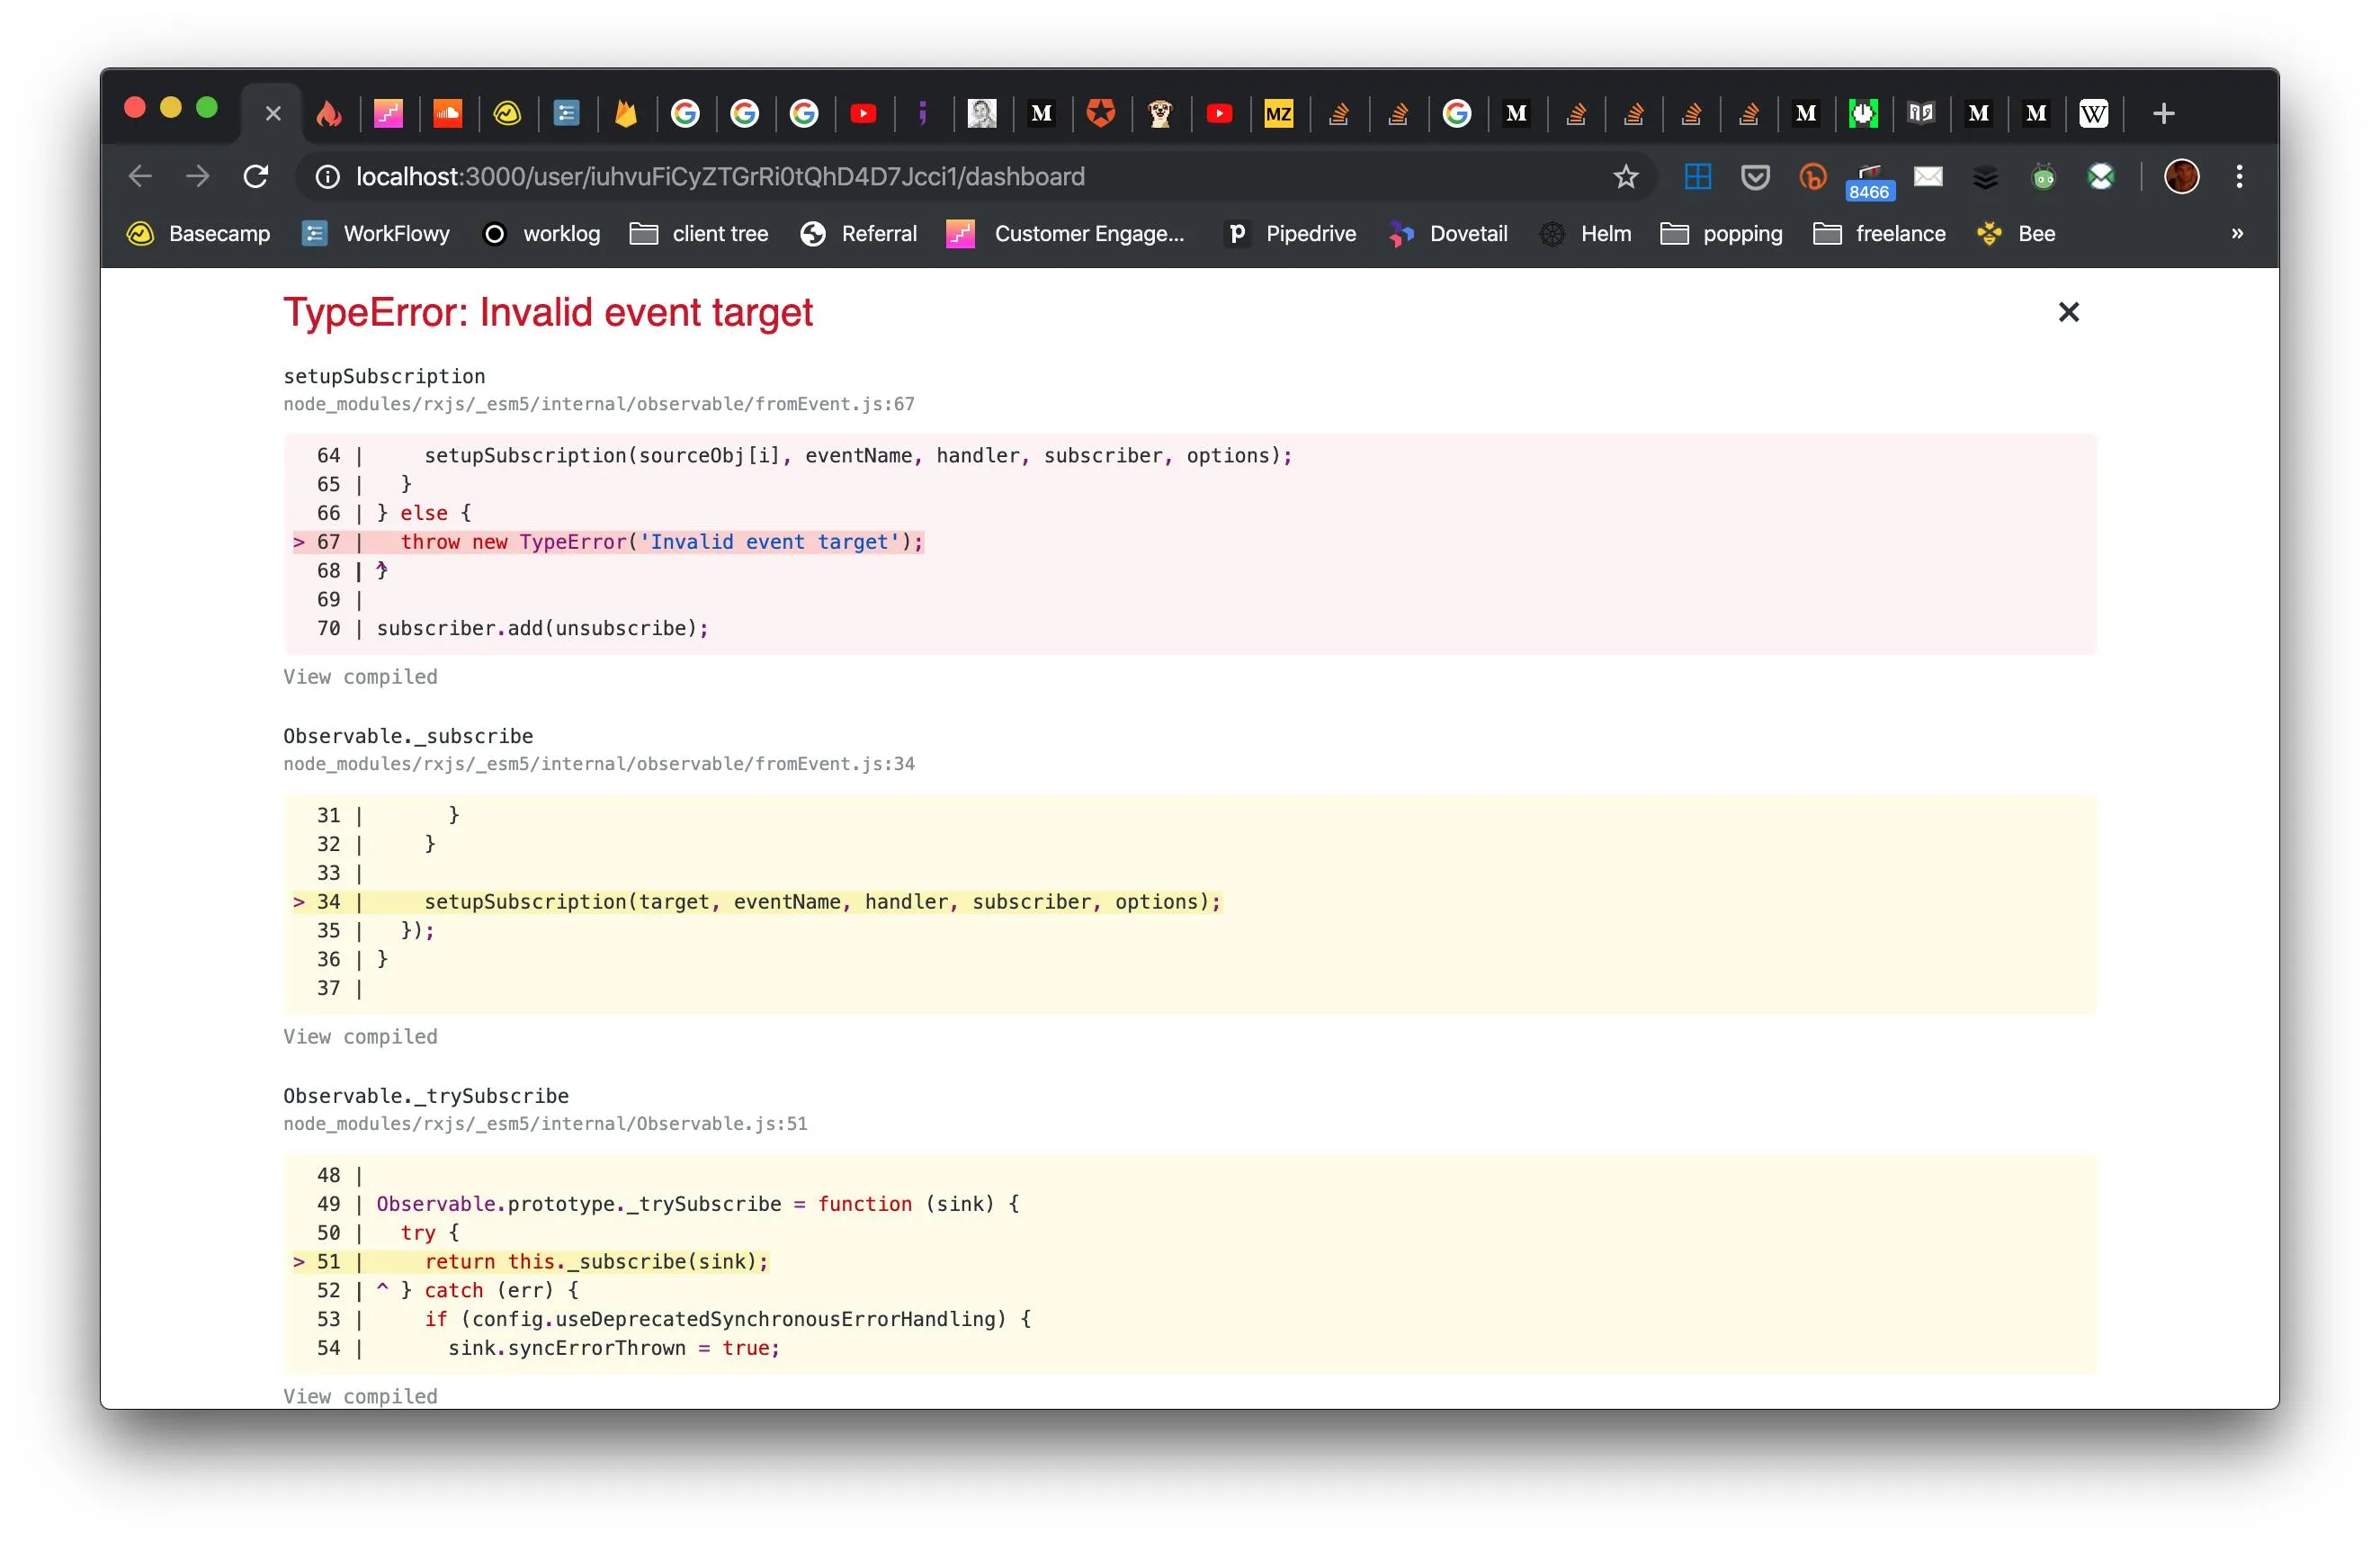The image size is (2380, 1542).
Task: Click the profile avatar in the toolbar
Action: [x=2181, y=177]
